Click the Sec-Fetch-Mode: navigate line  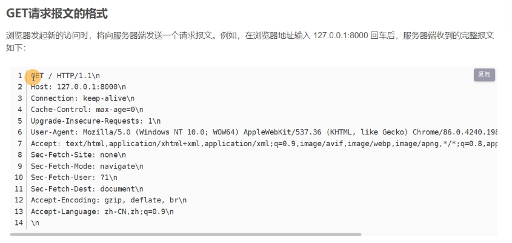(x=87, y=166)
